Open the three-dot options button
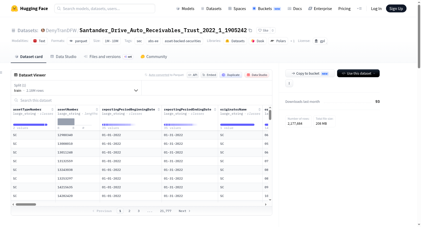 point(289,83)
